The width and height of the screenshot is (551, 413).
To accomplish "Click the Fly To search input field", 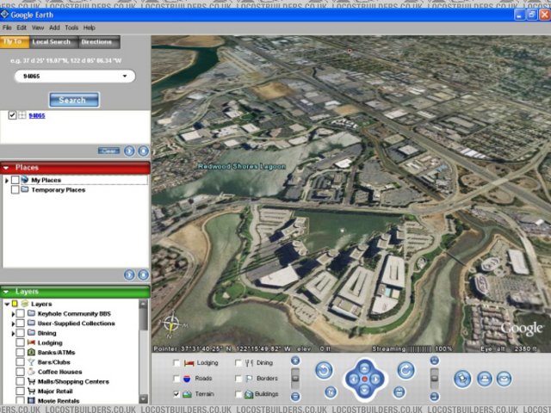I will [x=75, y=76].
